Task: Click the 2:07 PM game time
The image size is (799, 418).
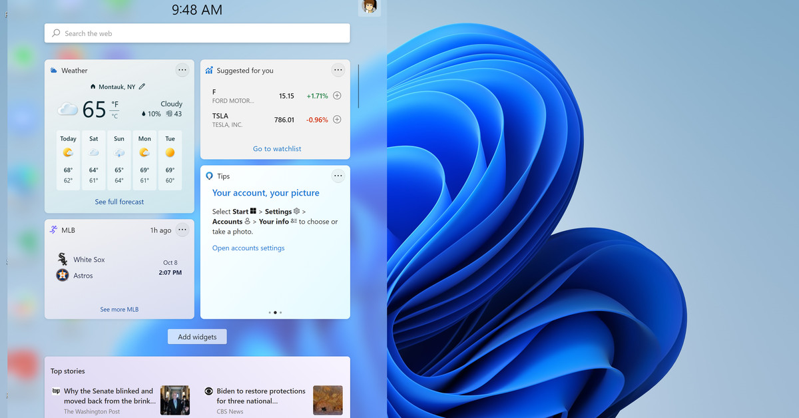Action: point(170,273)
